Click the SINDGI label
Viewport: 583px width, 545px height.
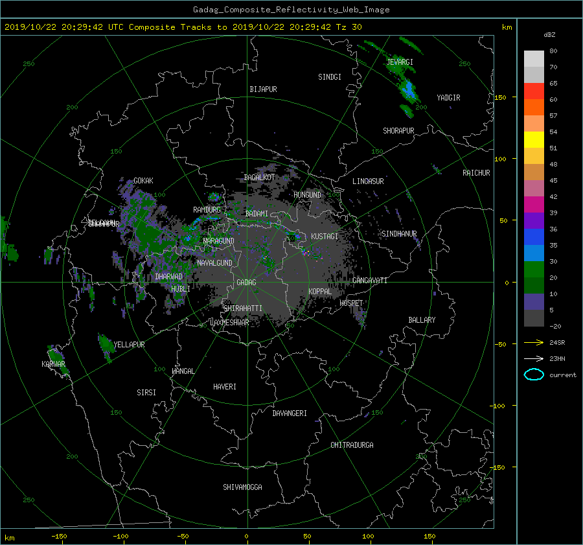click(x=330, y=77)
